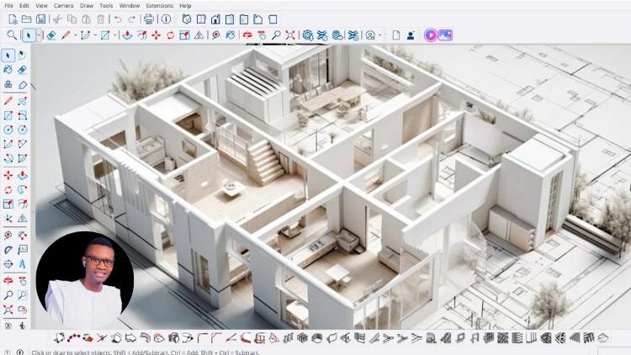The width and height of the screenshot is (631, 355).
Task: Switch to Front view house icon
Action: point(215,19)
